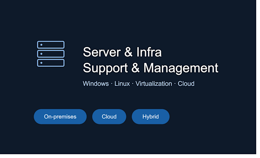Click the "Server & Infra" heading line
The height and width of the screenshot is (158, 260).
[122, 52]
